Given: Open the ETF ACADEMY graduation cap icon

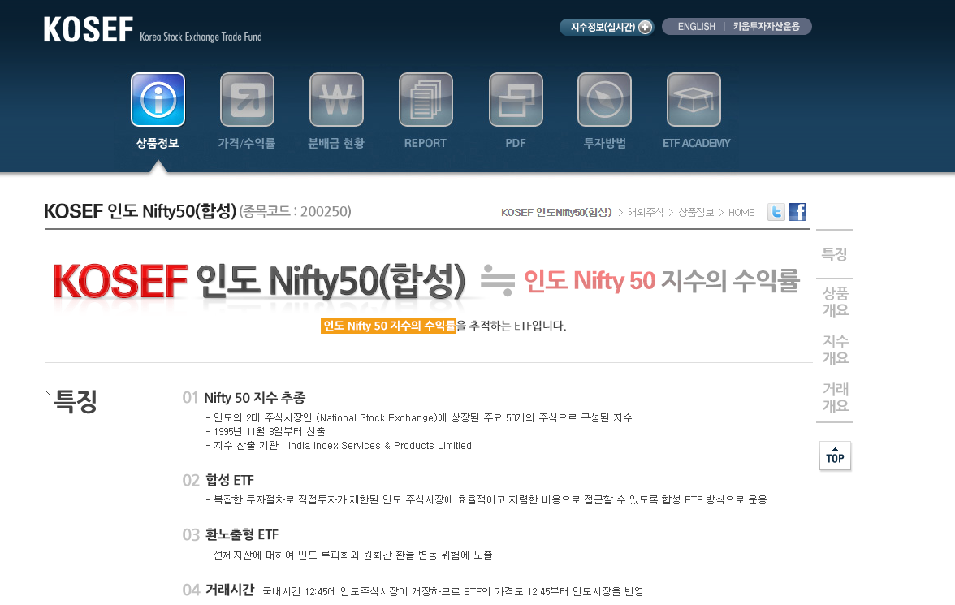Looking at the screenshot, I should [694, 99].
